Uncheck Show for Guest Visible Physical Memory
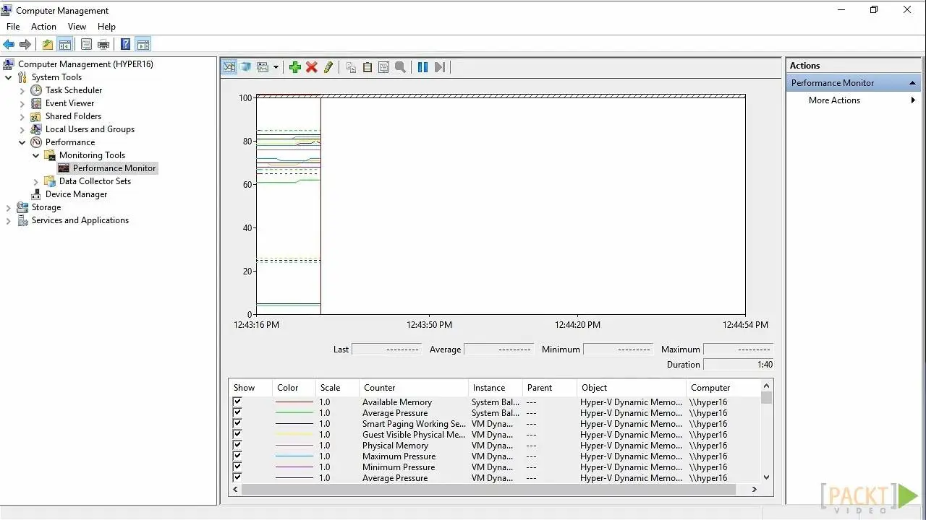 pyautogui.click(x=237, y=434)
